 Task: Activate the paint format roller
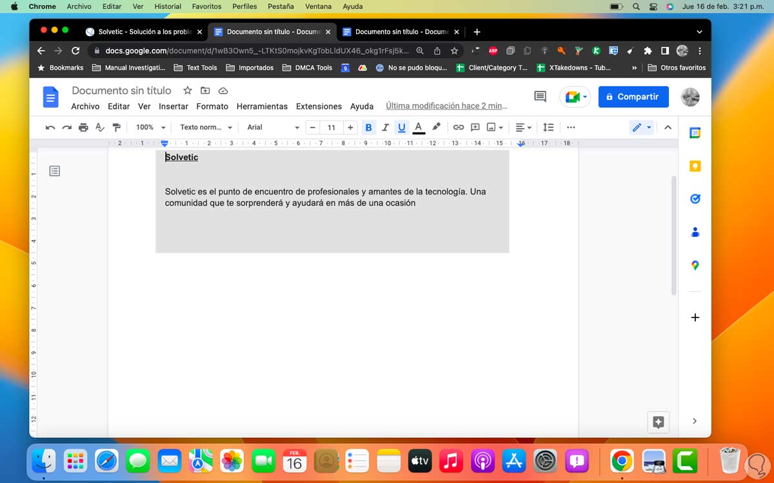[x=116, y=128]
